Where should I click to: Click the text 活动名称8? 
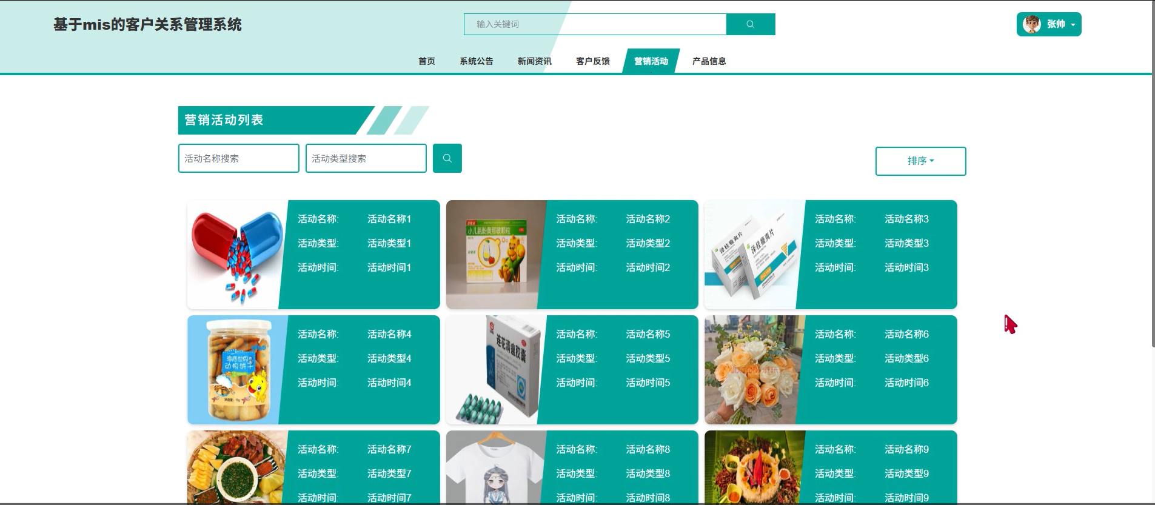click(x=648, y=449)
